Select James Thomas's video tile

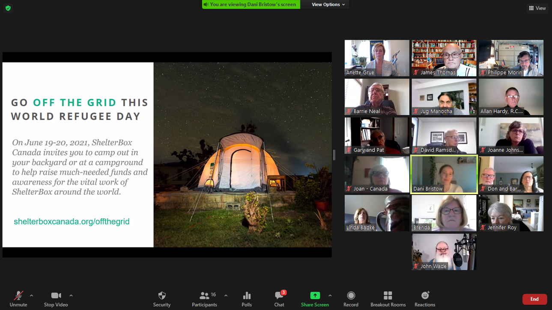click(444, 58)
